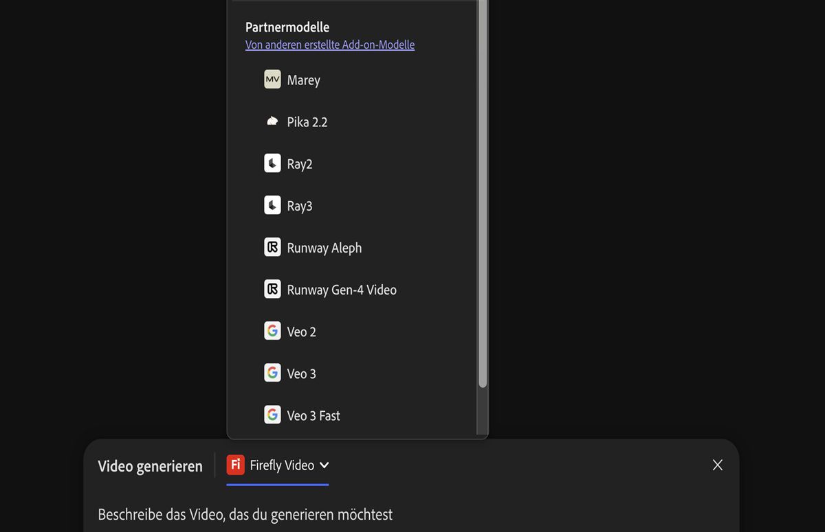Click the chevron next to Firefly Video
This screenshot has width=825, height=532.
pyautogui.click(x=324, y=465)
